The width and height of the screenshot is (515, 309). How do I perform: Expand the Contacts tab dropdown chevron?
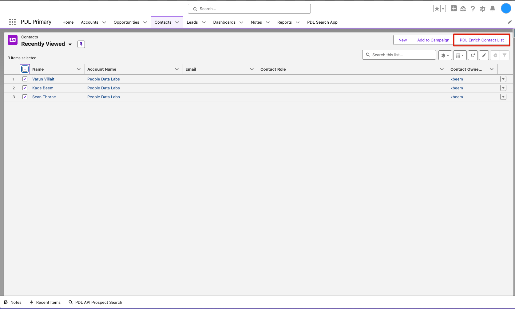(177, 22)
